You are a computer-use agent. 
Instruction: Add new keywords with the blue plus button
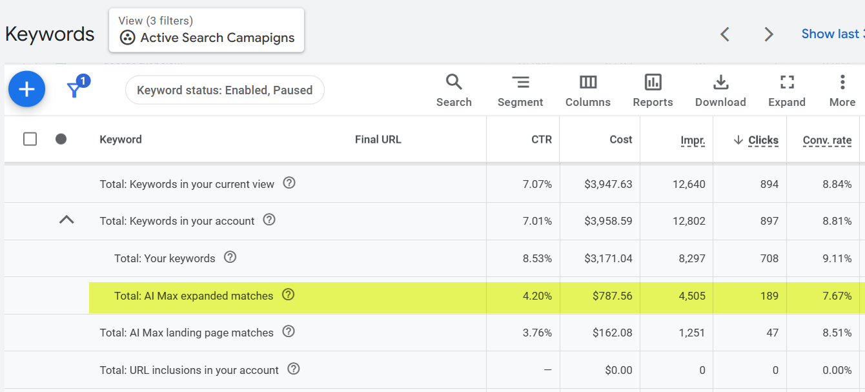point(26,88)
